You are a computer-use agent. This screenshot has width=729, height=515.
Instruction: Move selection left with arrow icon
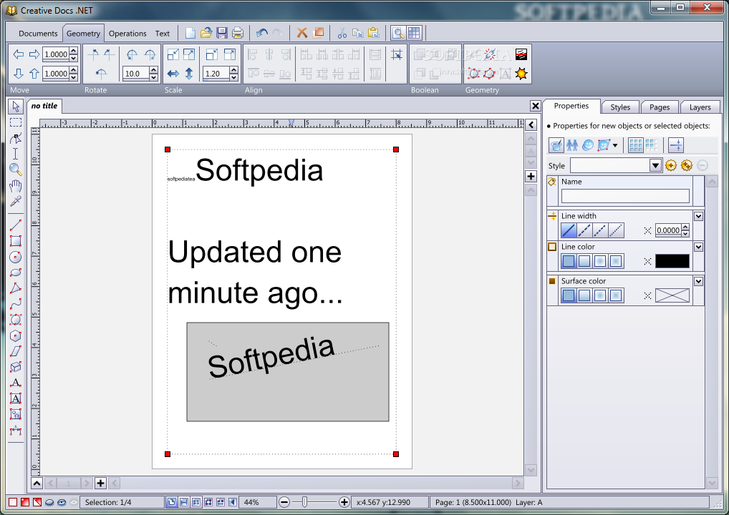pyautogui.click(x=19, y=54)
